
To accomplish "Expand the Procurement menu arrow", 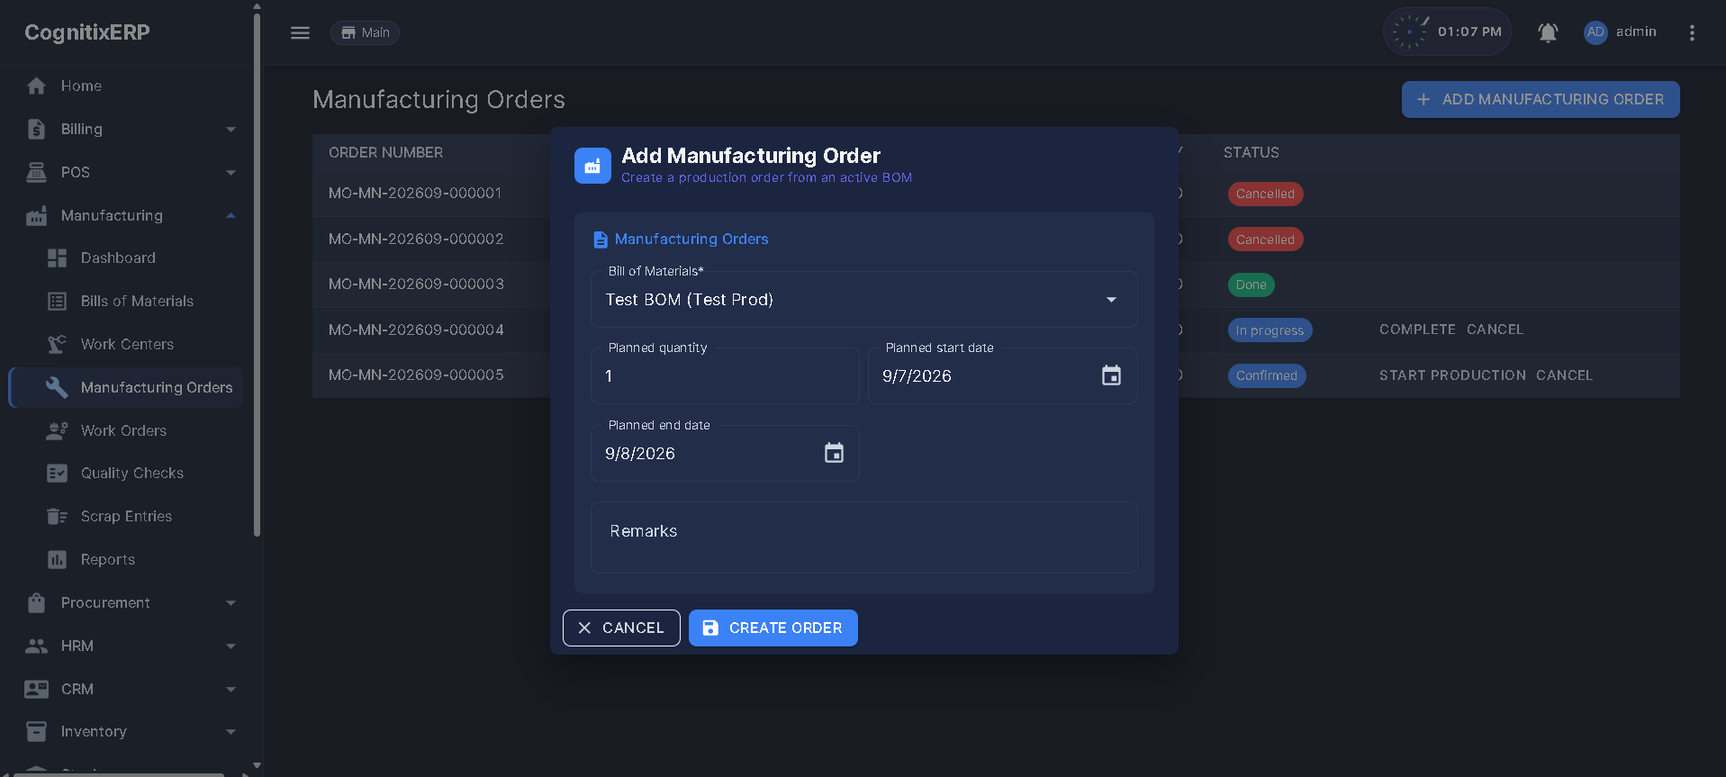I will 230,603.
